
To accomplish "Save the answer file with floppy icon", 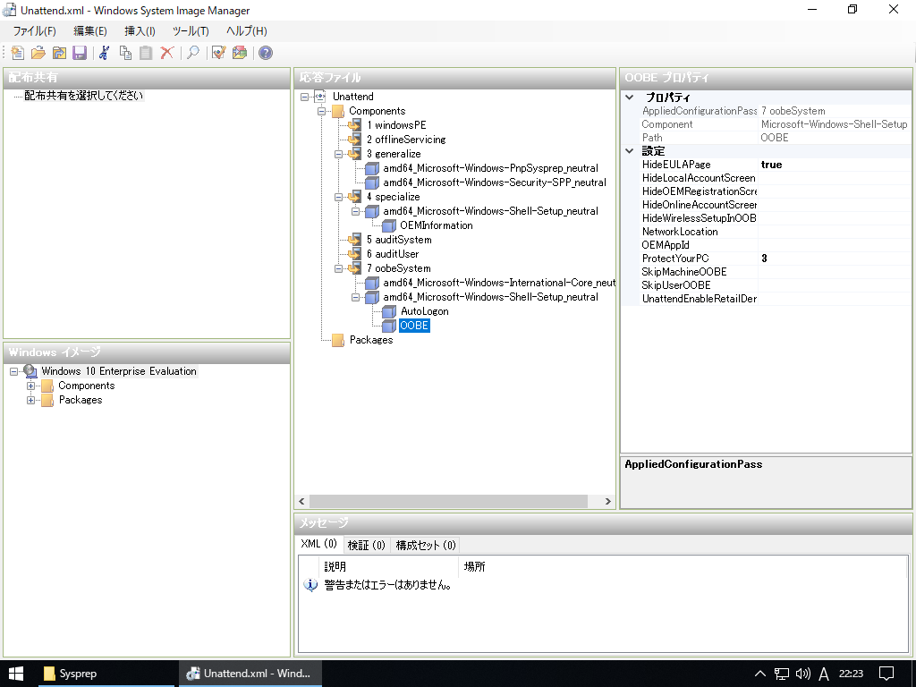I will click(80, 53).
